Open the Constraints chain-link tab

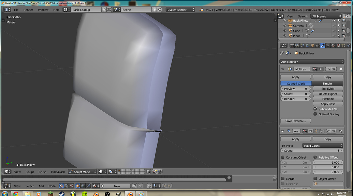[318, 46]
